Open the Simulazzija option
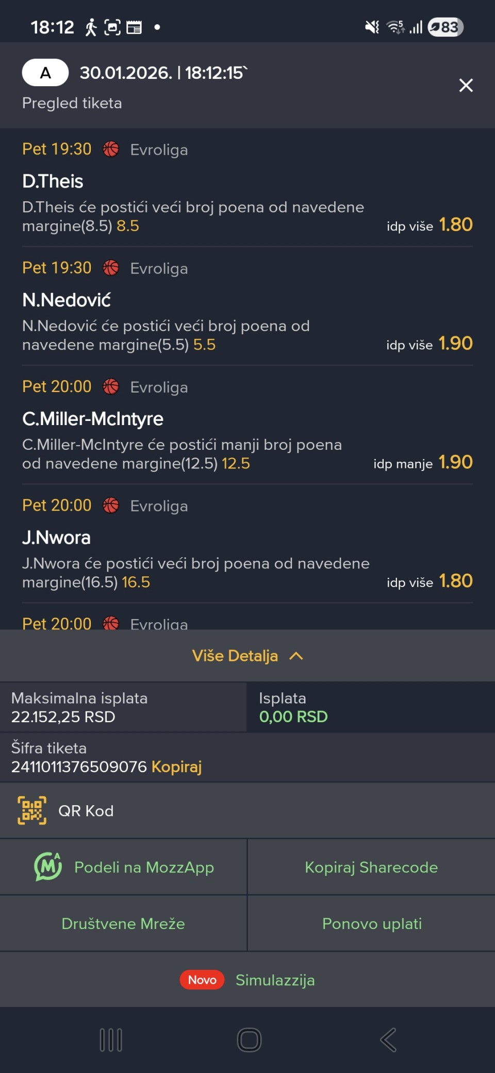The height and width of the screenshot is (1073, 495). point(275,980)
